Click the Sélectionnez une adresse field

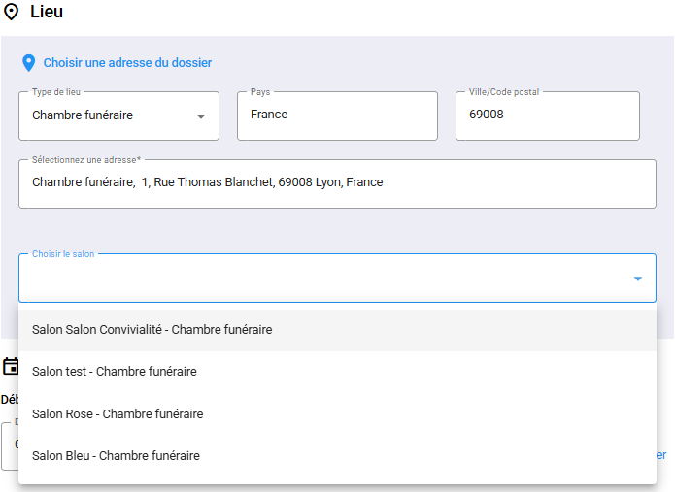tap(336, 182)
